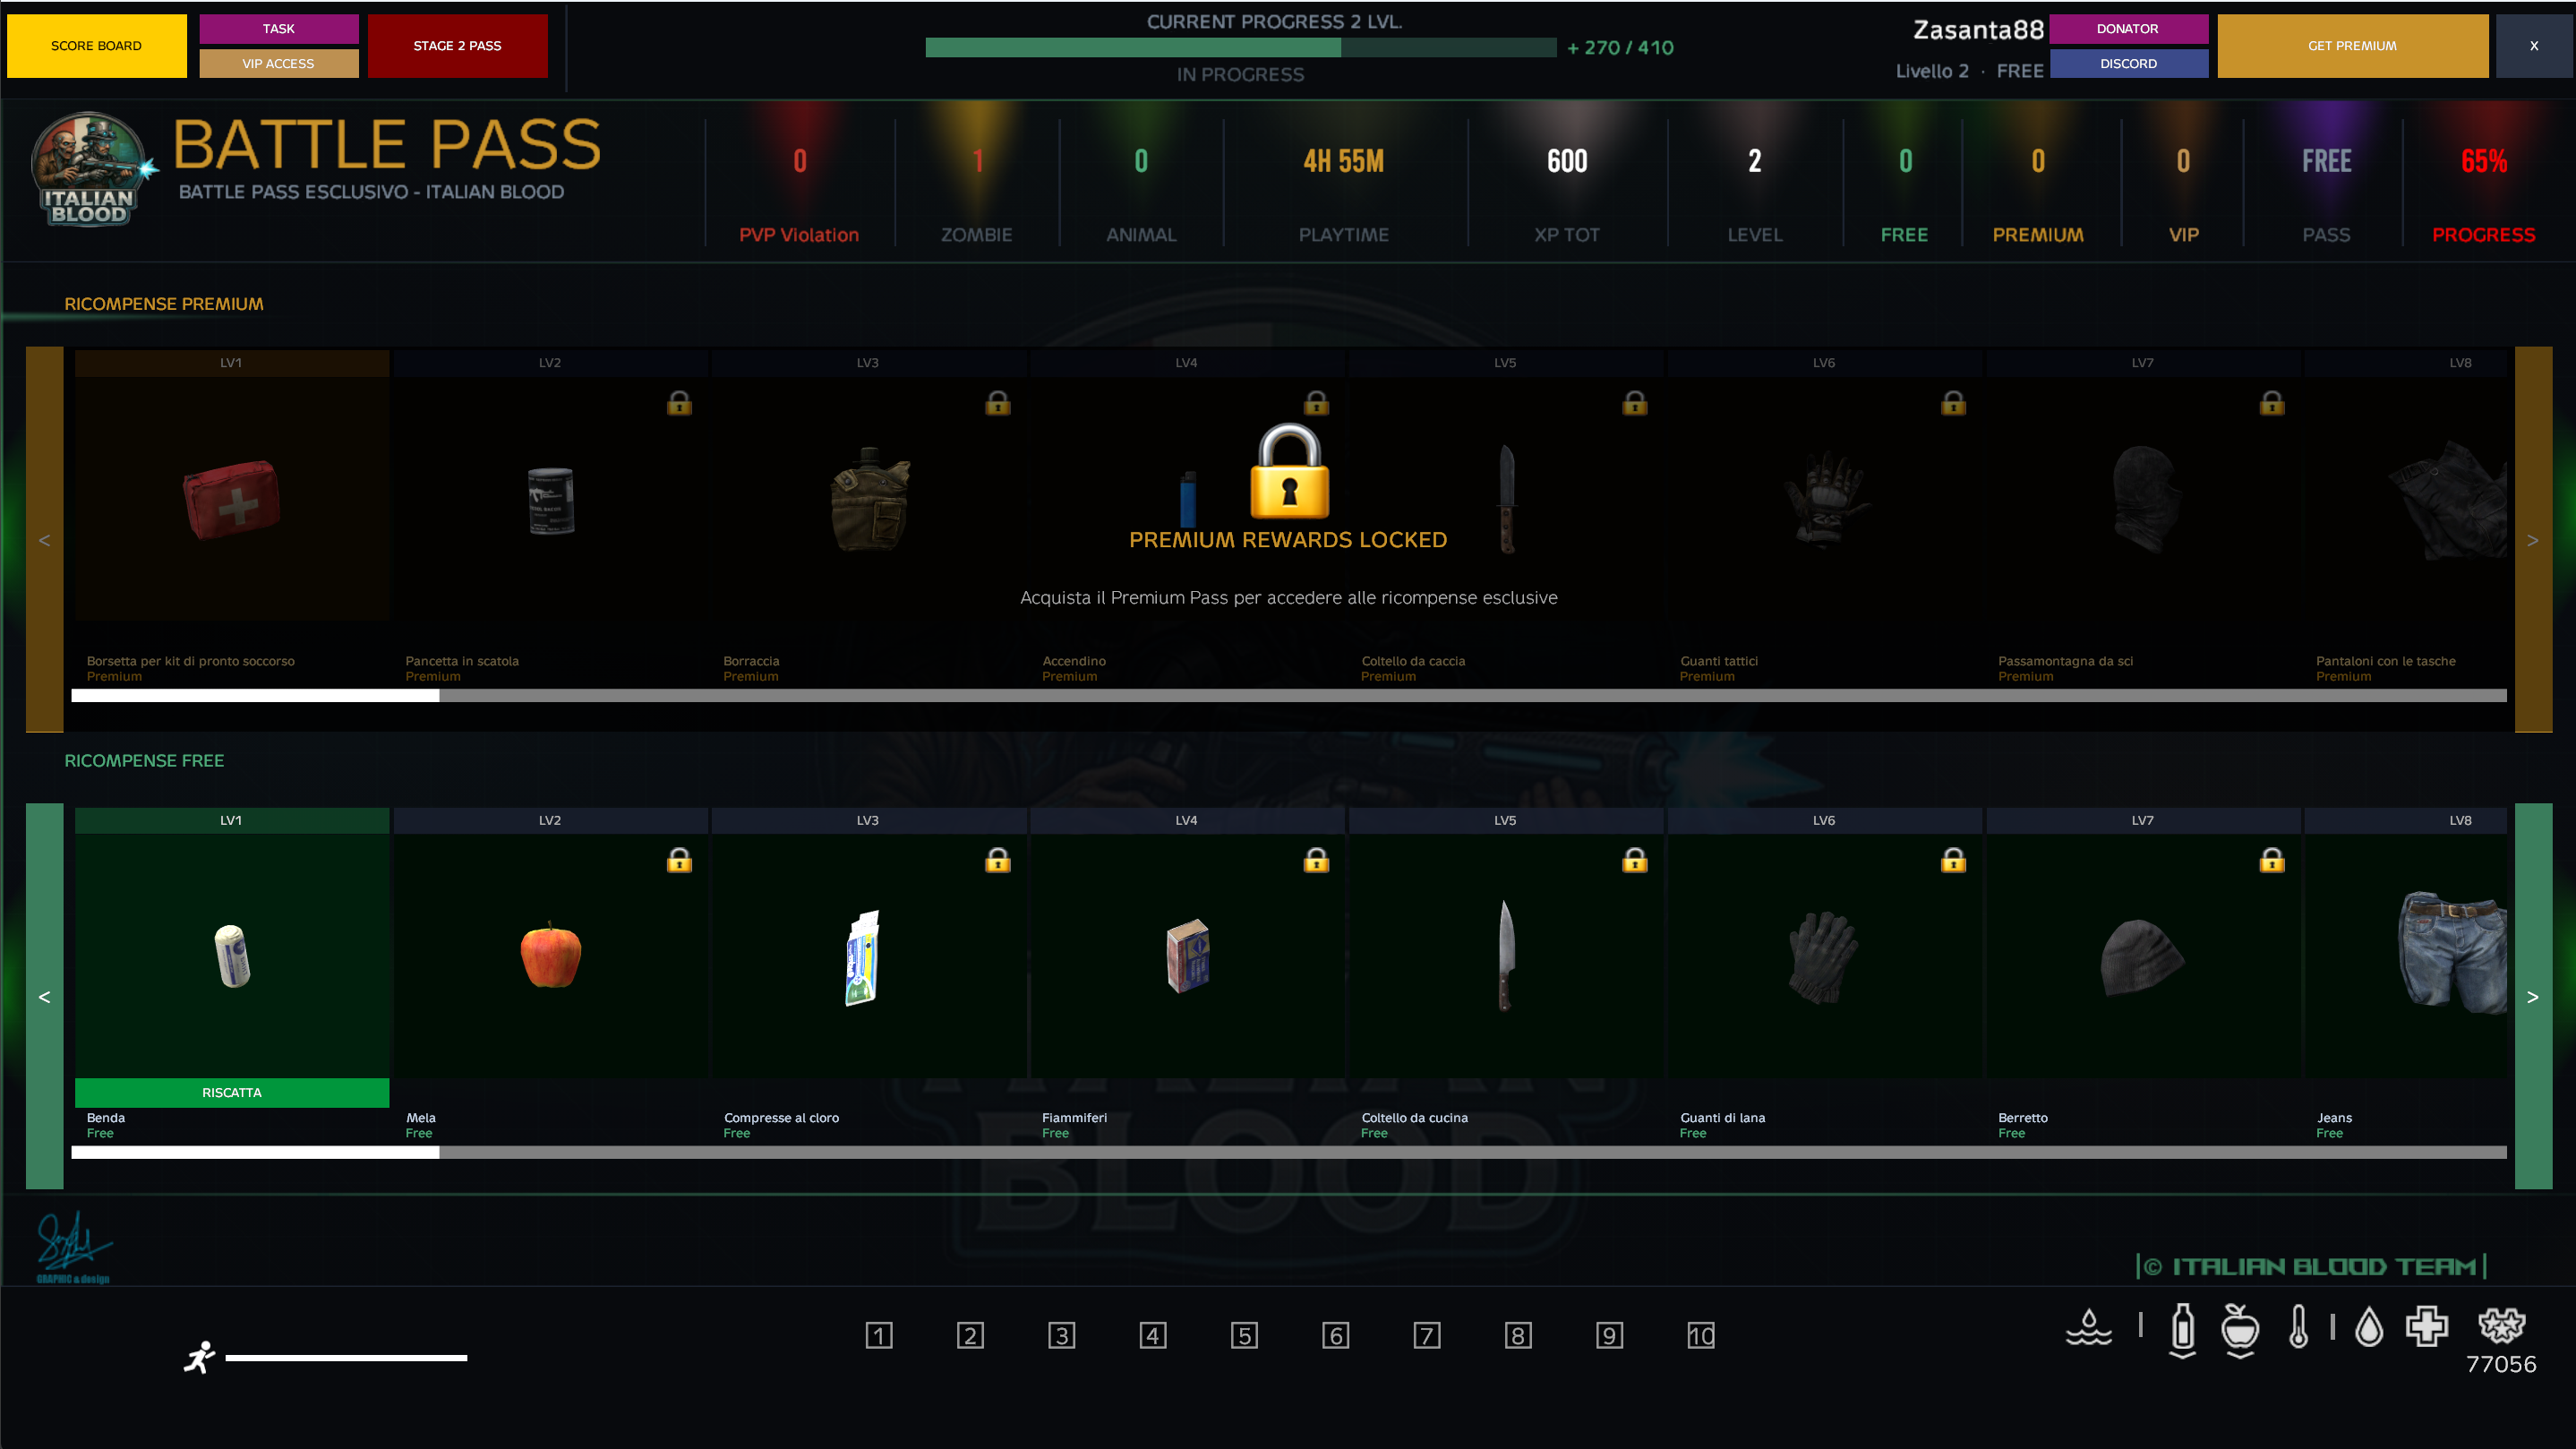
Task: Click the stars icon next to 77056
Action: (2502, 1326)
